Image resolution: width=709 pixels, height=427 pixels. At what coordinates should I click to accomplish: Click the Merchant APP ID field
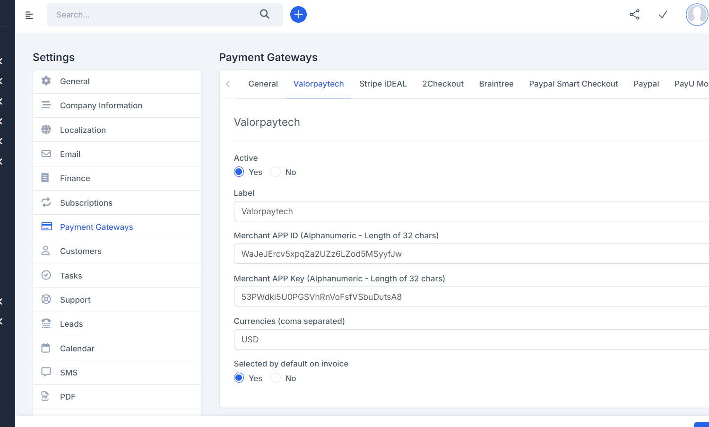tap(470, 254)
